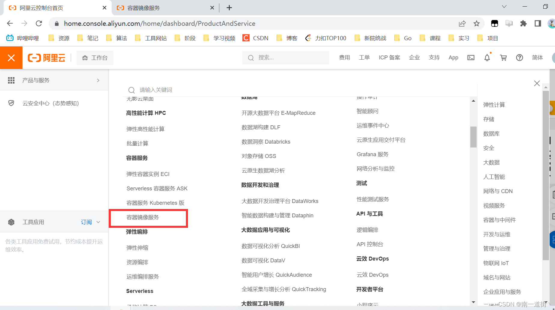This screenshot has width=555, height=310.
Task: Open the browser tab search dropdown
Action: (504, 7)
